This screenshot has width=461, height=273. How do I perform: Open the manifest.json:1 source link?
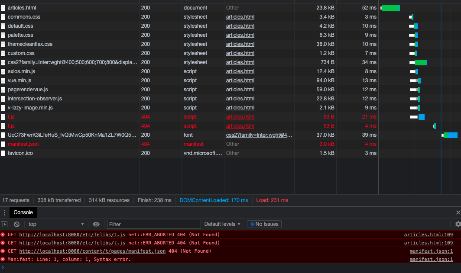point(431,251)
